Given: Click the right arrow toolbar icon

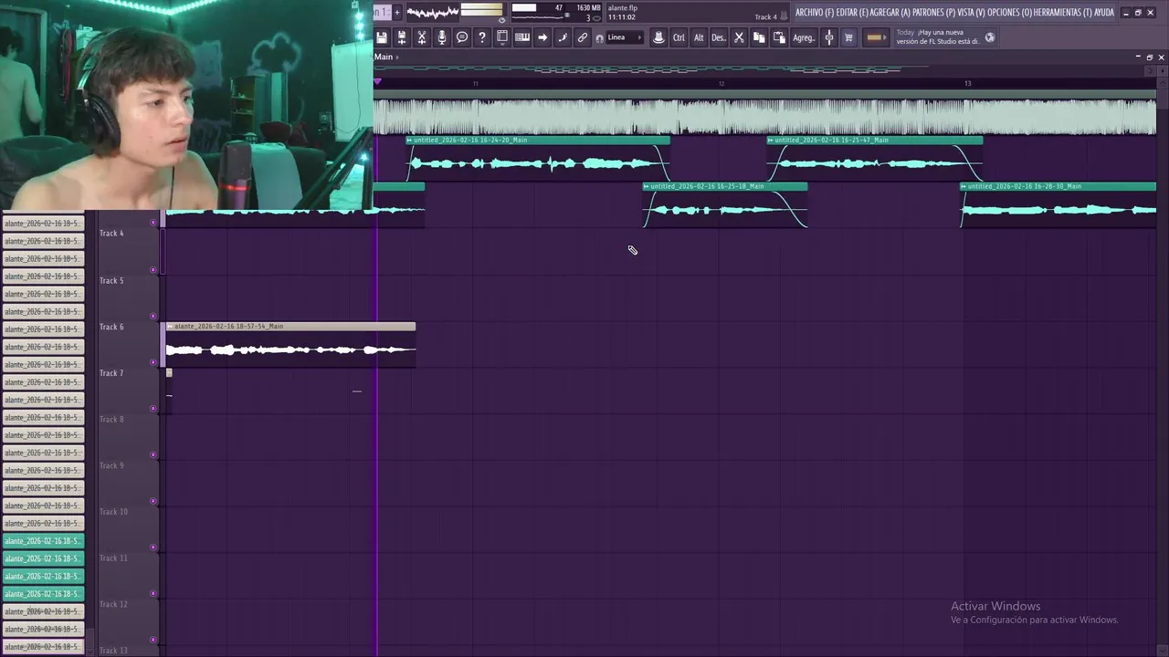Looking at the screenshot, I should [x=542, y=37].
